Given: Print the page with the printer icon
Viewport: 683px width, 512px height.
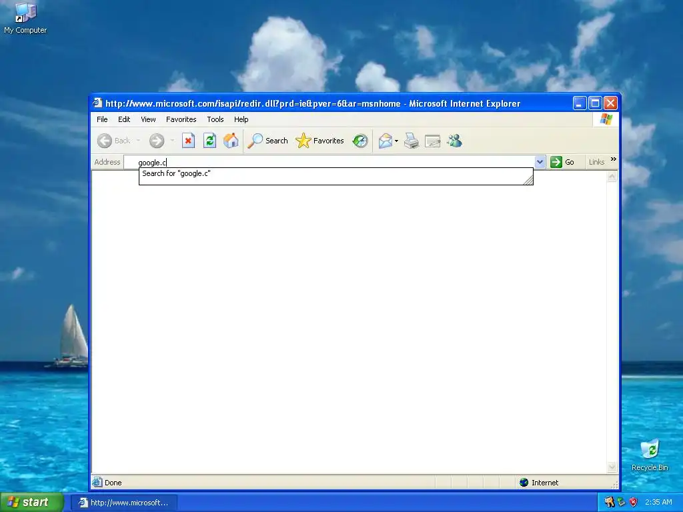Looking at the screenshot, I should coord(411,141).
